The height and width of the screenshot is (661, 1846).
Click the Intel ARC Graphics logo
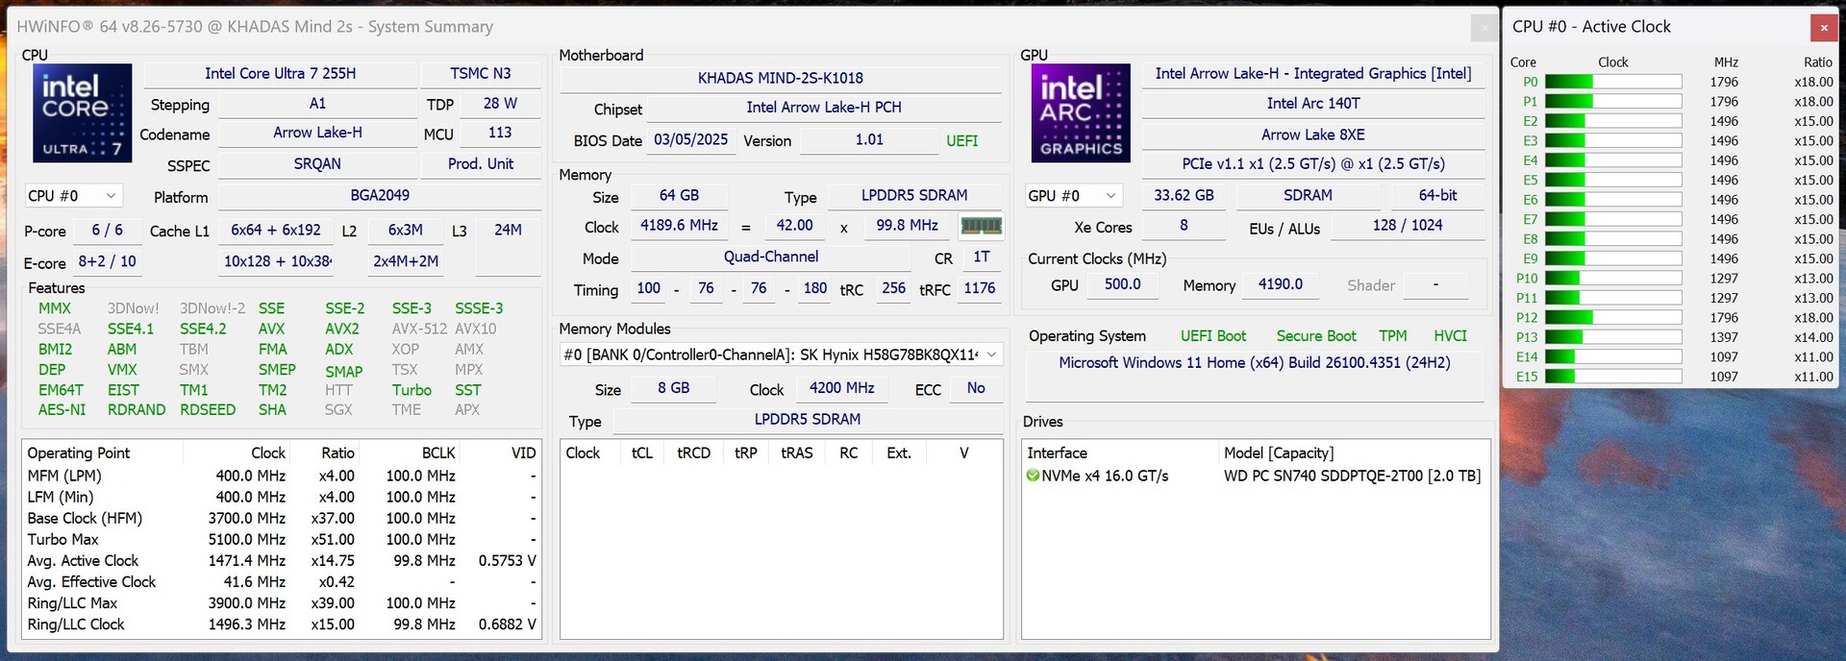(1081, 112)
